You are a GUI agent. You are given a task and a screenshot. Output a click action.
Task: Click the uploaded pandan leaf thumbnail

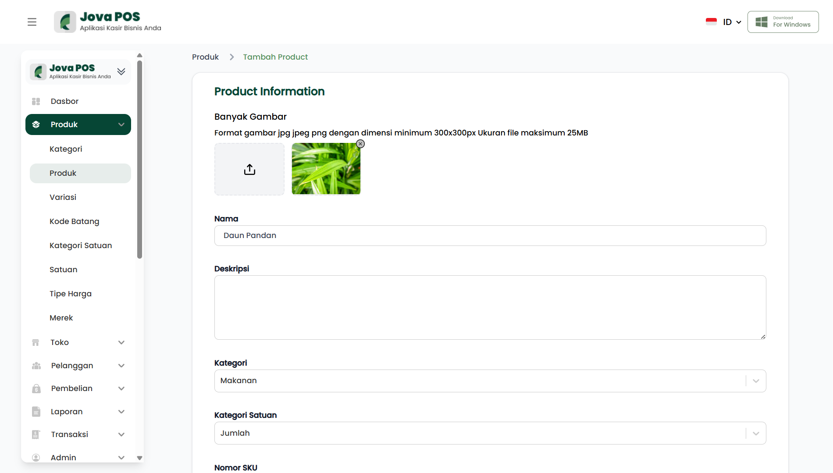326,169
